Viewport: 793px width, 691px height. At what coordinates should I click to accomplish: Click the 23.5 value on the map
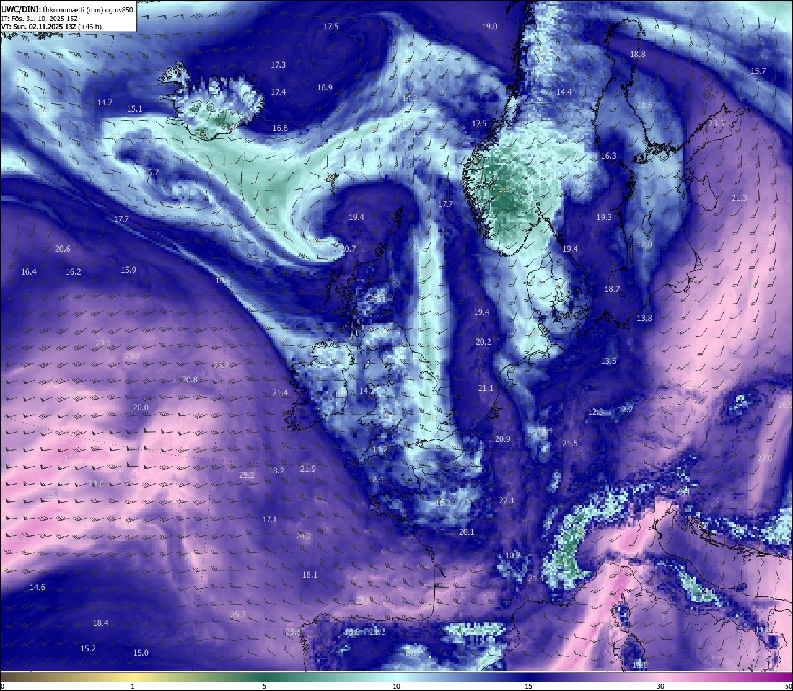point(716,123)
